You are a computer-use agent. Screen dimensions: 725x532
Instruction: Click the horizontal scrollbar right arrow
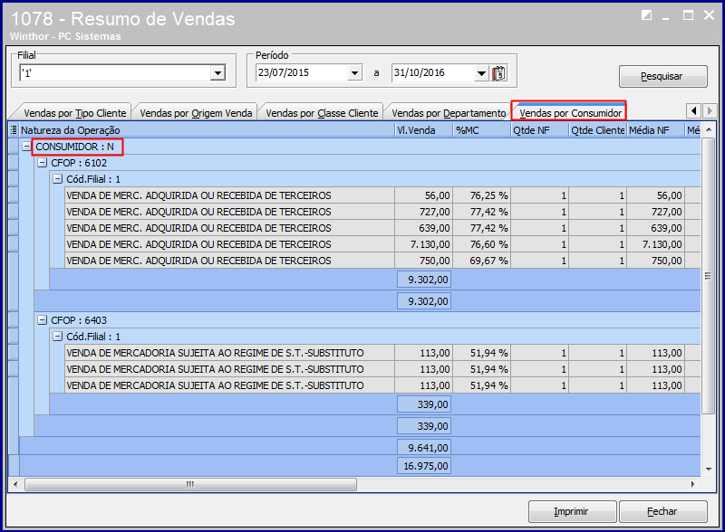[692, 484]
